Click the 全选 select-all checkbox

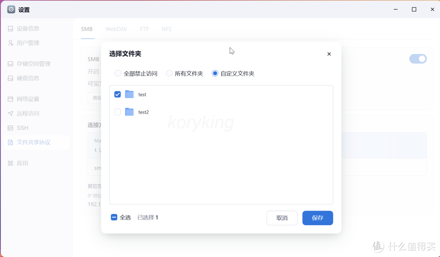click(114, 217)
